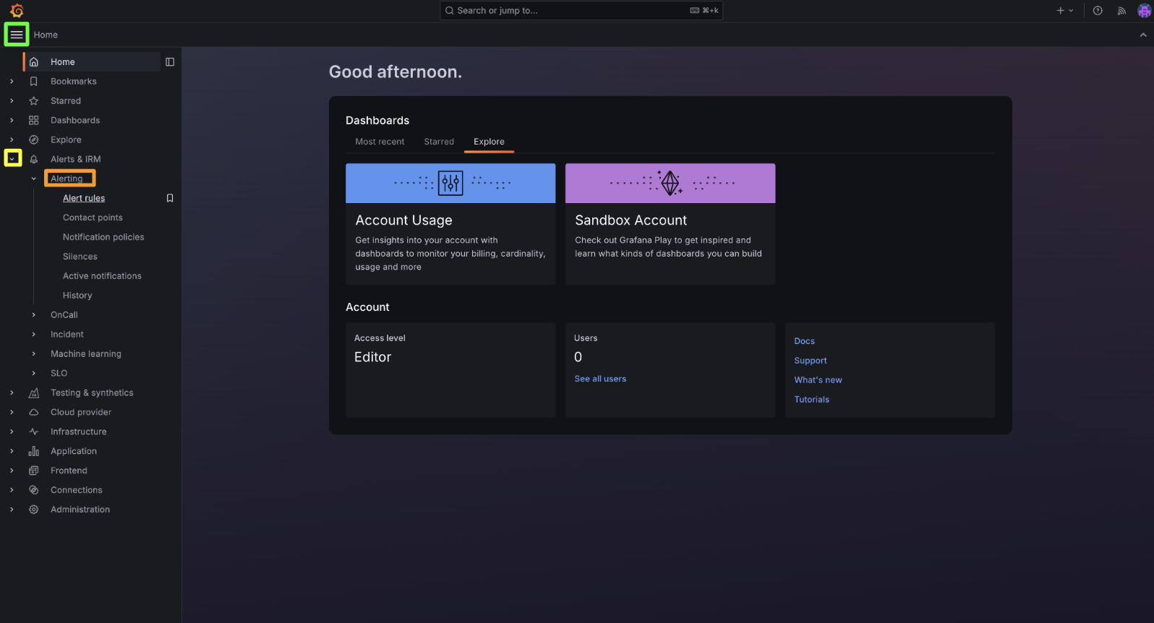The image size is (1154, 623).
Task: Click the See all users link
Action: coord(600,379)
